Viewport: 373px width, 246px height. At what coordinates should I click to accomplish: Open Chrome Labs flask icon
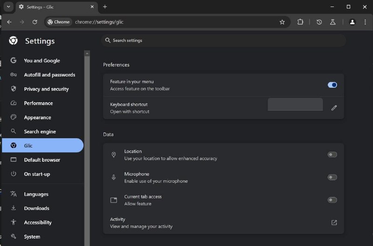332,22
